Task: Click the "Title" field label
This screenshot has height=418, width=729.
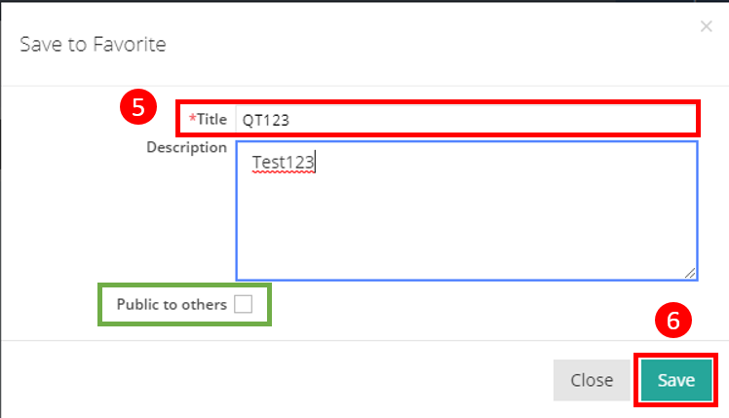Action: point(211,119)
